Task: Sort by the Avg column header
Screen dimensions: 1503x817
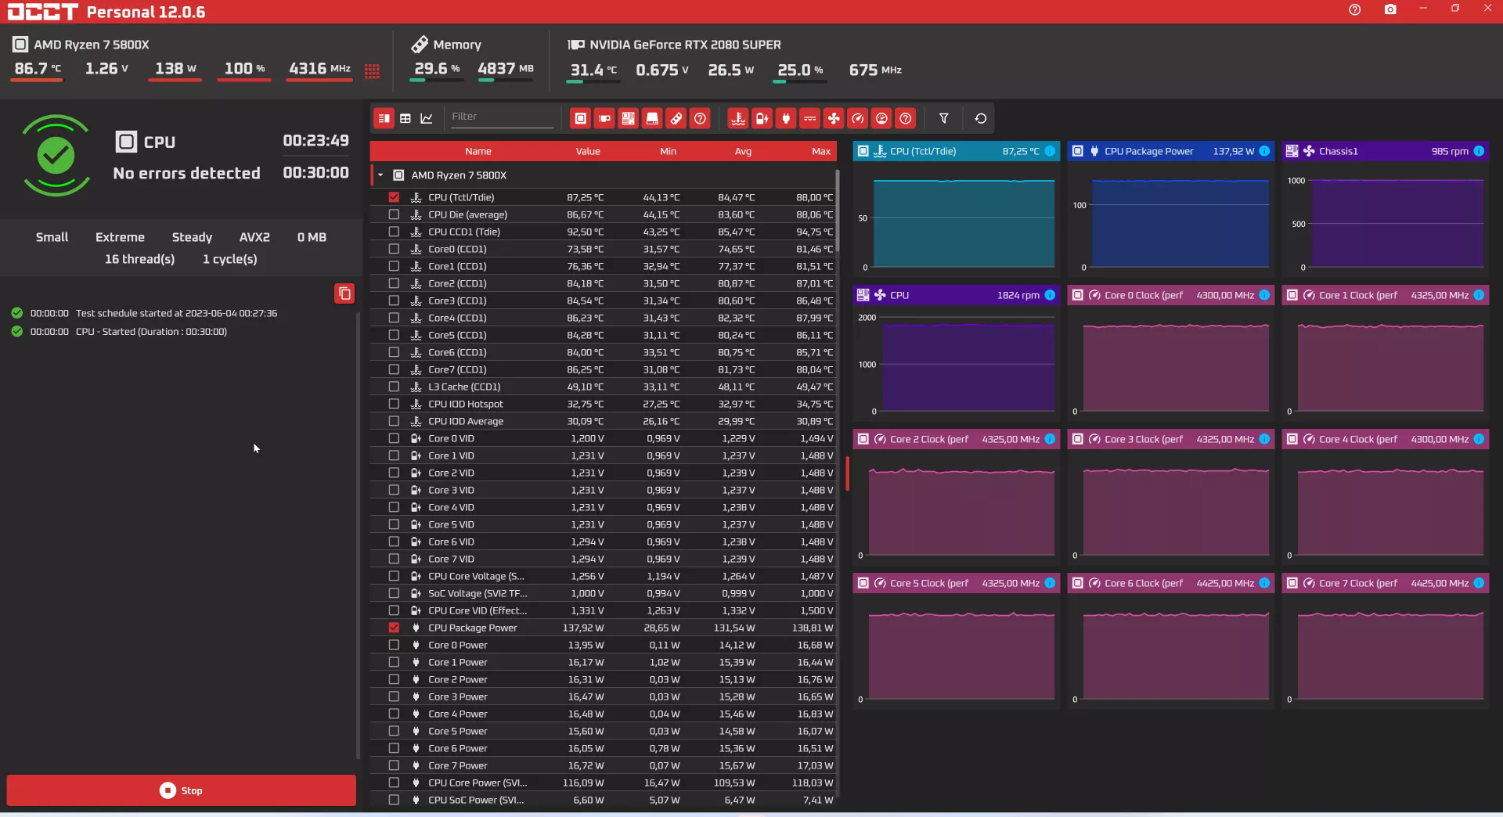Action: pyautogui.click(x=743, y=152)
